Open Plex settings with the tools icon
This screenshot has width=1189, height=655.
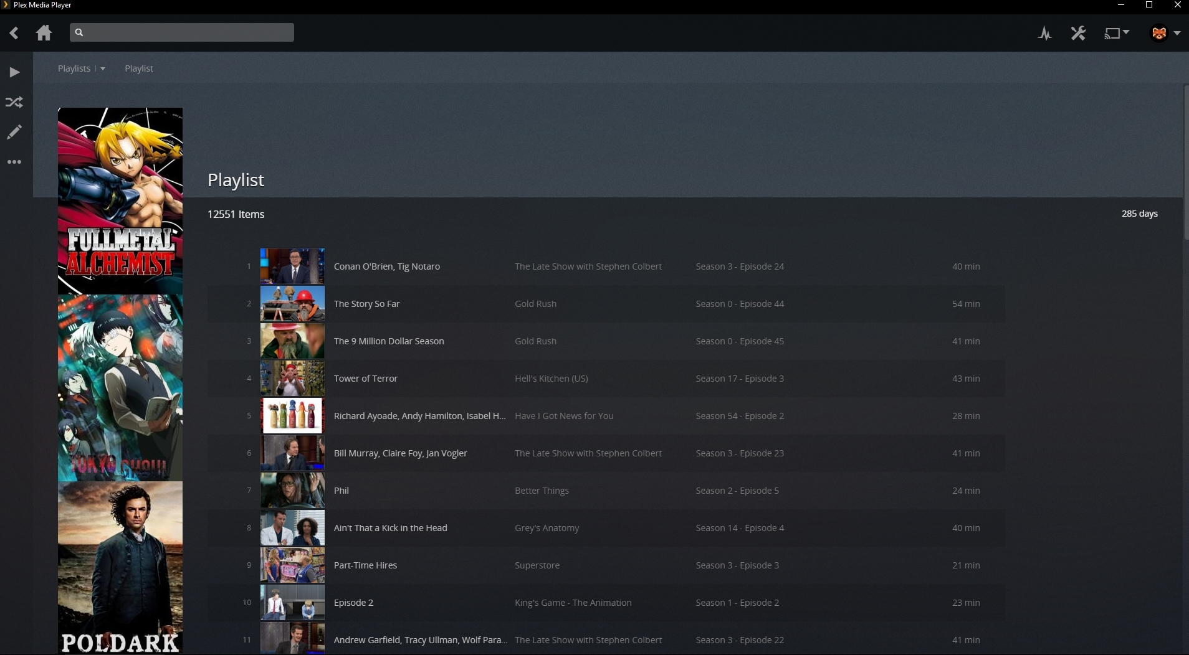tap(1079, 33)
